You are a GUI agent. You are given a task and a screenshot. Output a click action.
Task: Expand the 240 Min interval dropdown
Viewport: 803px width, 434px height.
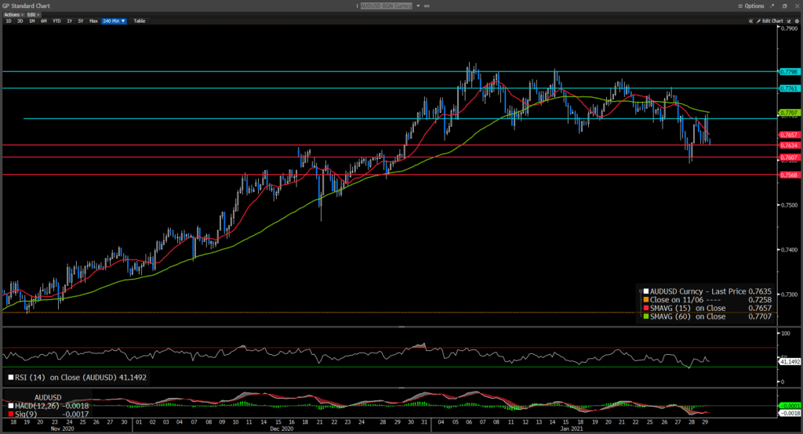(114, 21)
